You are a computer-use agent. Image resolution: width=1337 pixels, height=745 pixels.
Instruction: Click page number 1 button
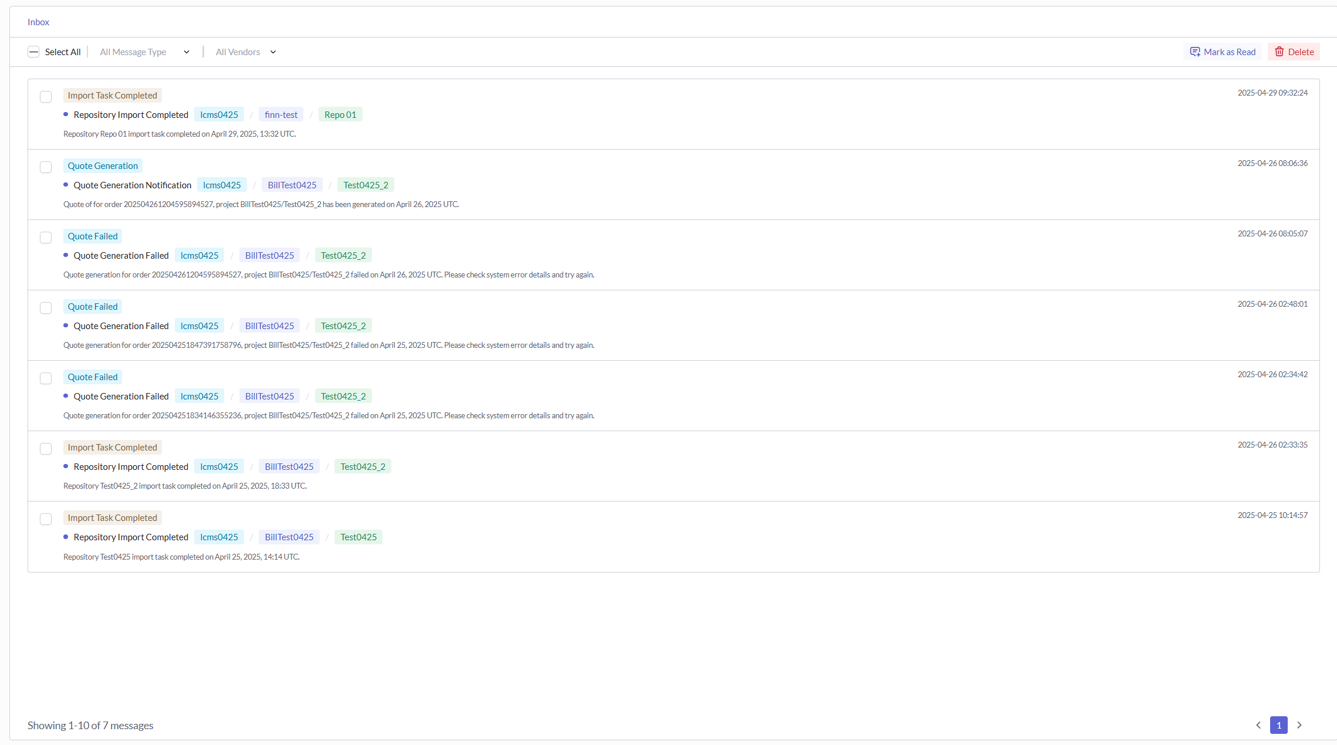[x=1278, y=725]
